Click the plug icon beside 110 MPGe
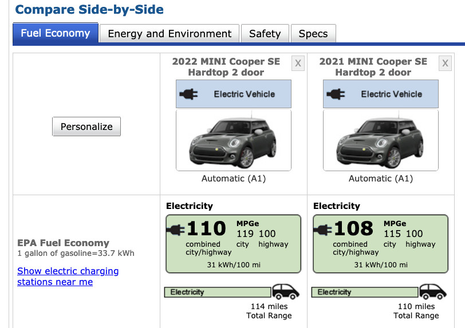 pyautogui.click(x=176, y=230)
